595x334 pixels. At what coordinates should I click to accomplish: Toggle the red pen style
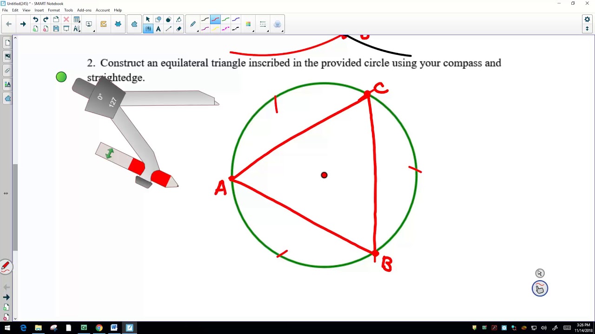(215, 19)
